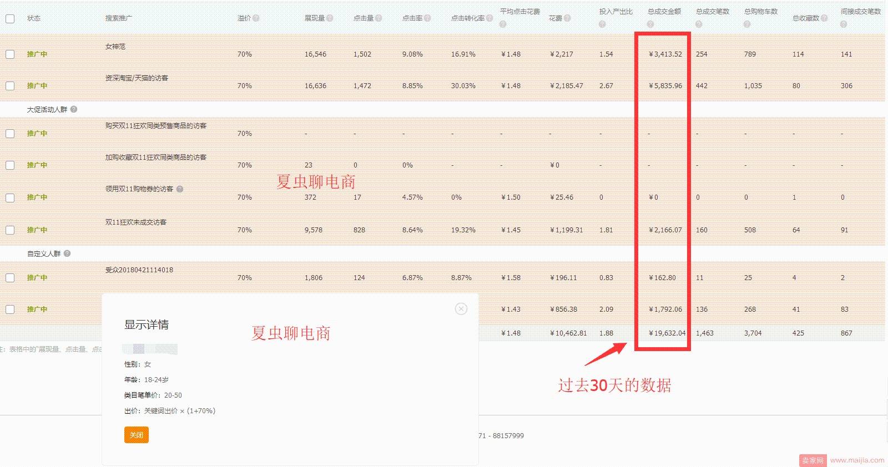The height and width of the screenshot is (467, 888).
Task: Close the 显示详情 popup with the X icon
Action: (x=461, y=309)
